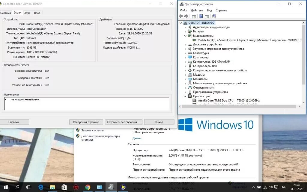This screenshot has width=307, height=192.
Task: Expand Мыши и иные указывающие устройства node
Action: [185, 83]
